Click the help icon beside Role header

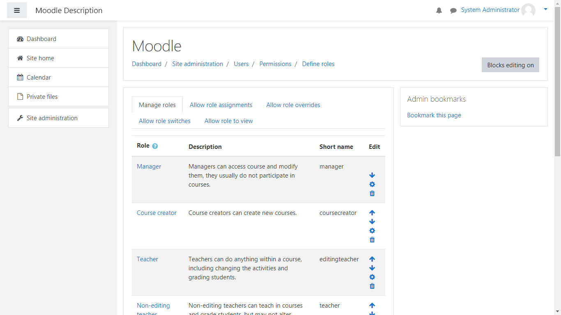[x=155, y=146]
